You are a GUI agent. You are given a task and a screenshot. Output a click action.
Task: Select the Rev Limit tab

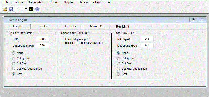[123, 26]
